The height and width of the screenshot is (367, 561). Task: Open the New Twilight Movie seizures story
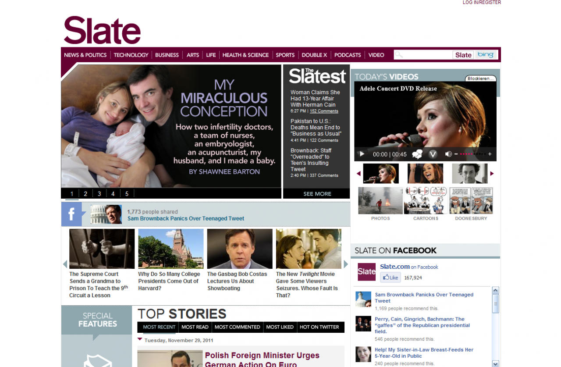click(307, 285)
